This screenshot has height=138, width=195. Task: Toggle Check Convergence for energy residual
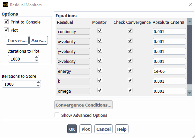coord(130,70)
